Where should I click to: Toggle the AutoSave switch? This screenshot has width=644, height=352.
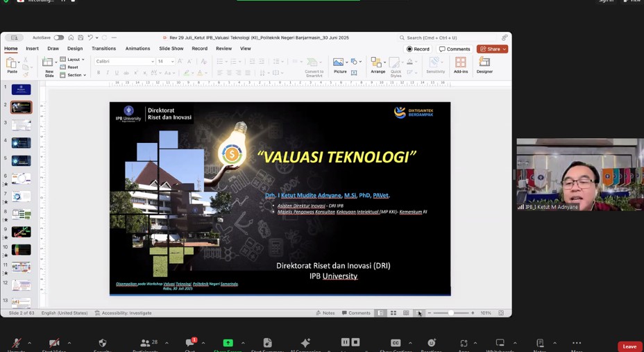tap(59, 37)
